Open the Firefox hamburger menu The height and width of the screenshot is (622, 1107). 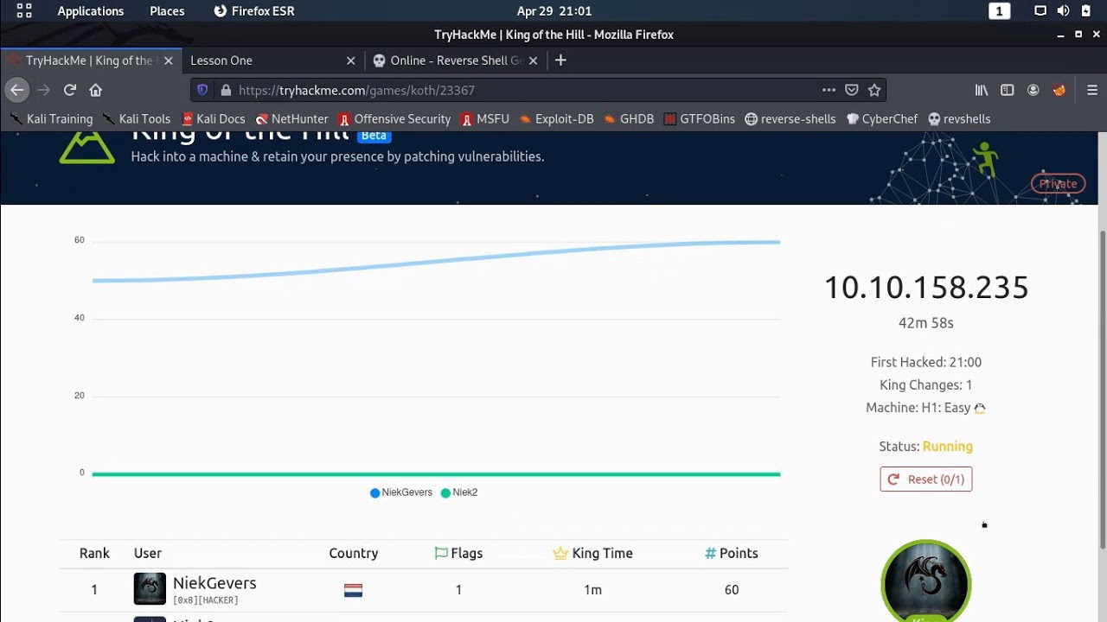[x=1091, y=90]
